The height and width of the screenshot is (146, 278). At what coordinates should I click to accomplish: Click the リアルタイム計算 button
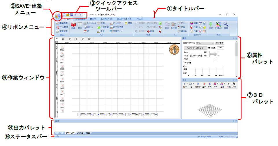195,48
